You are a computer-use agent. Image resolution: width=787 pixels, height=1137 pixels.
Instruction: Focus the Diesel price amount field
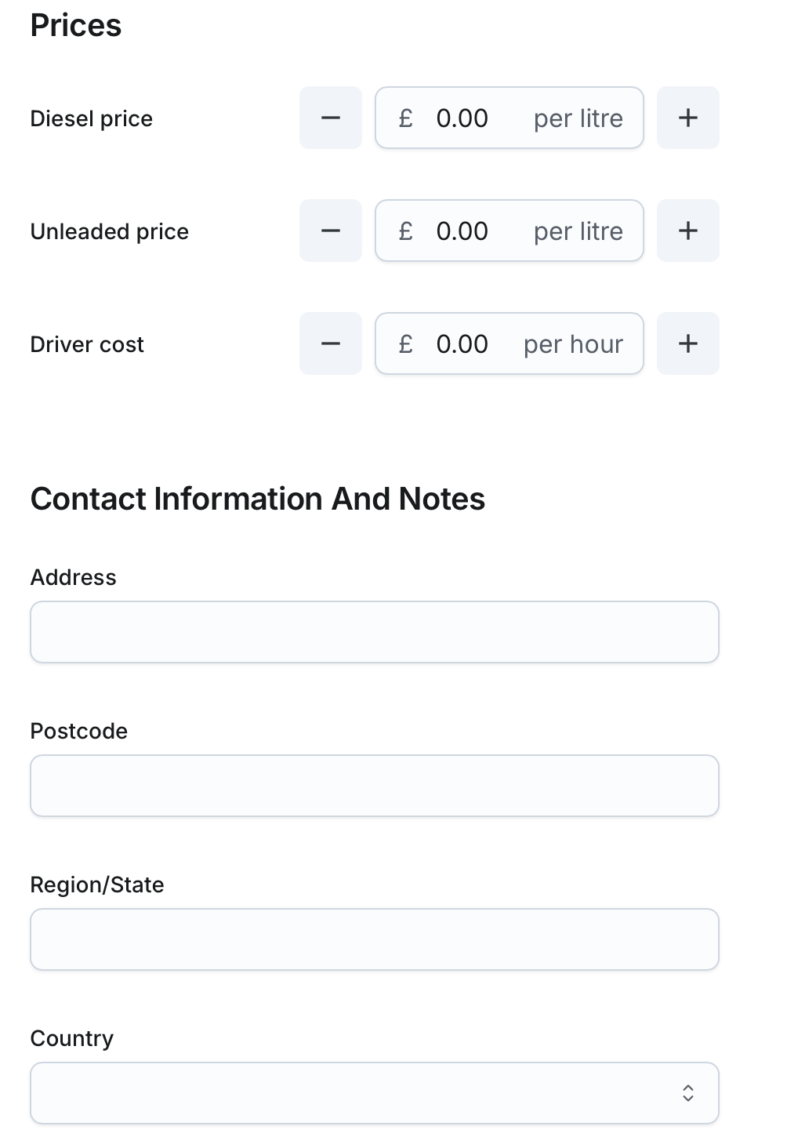[x=470, y=118]
